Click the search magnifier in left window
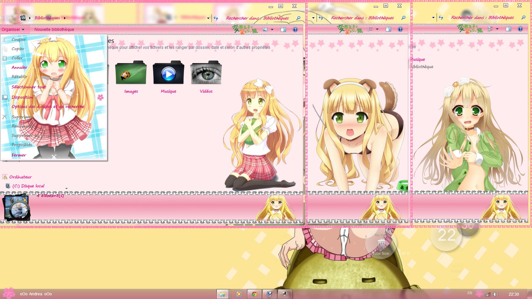Viewport: 532px width, 299px height. (299, 18)
